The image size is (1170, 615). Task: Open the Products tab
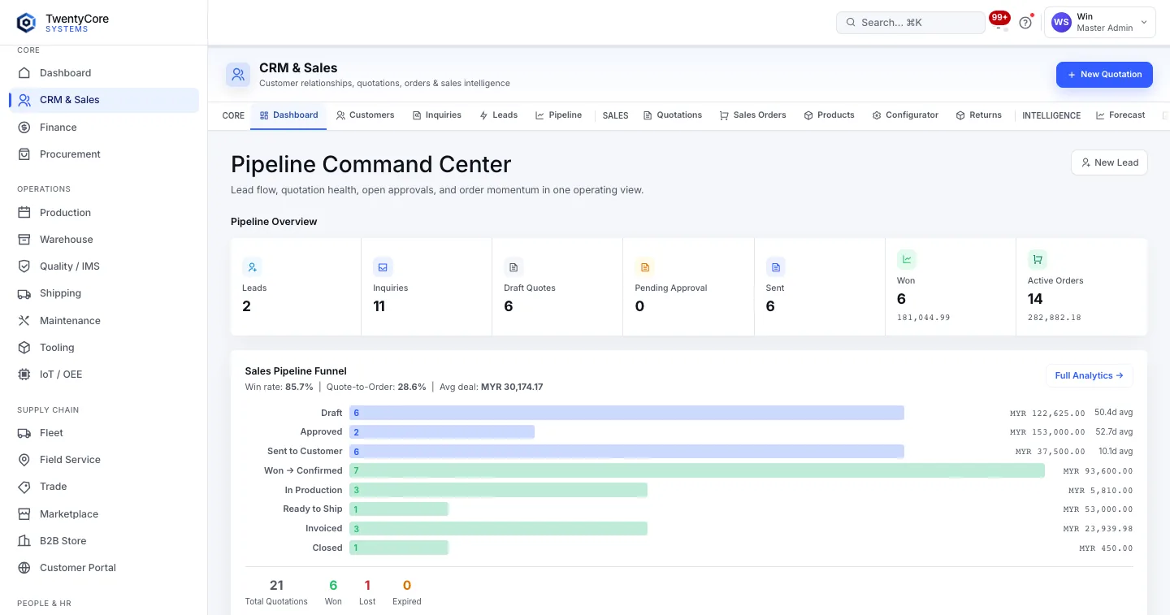(830, 115)
